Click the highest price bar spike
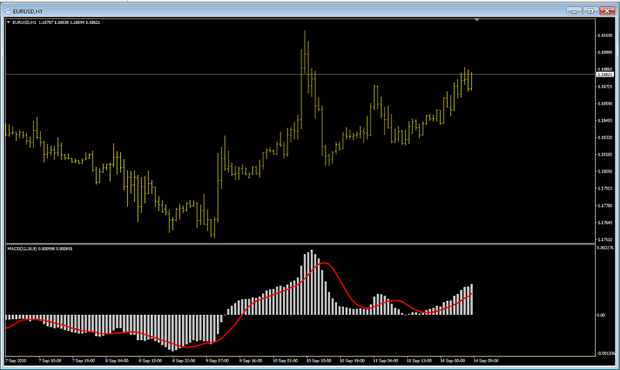 [305, 35]
